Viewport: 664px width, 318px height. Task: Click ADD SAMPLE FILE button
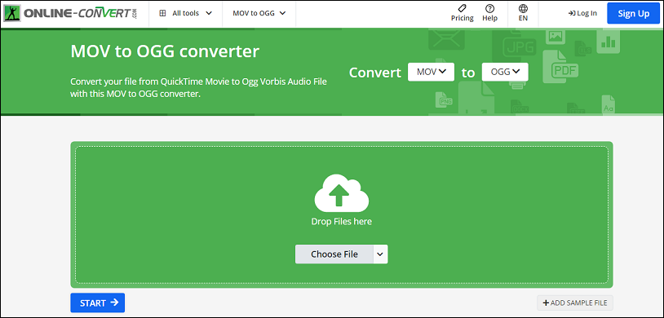point(574,303)
